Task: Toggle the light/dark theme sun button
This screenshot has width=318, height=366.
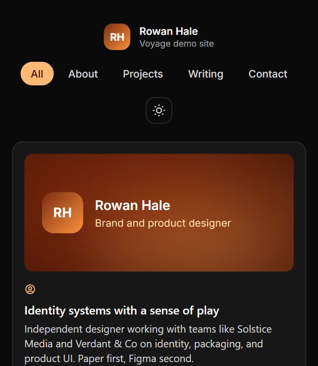Action: pyautogui.click(x=159, y=110)
